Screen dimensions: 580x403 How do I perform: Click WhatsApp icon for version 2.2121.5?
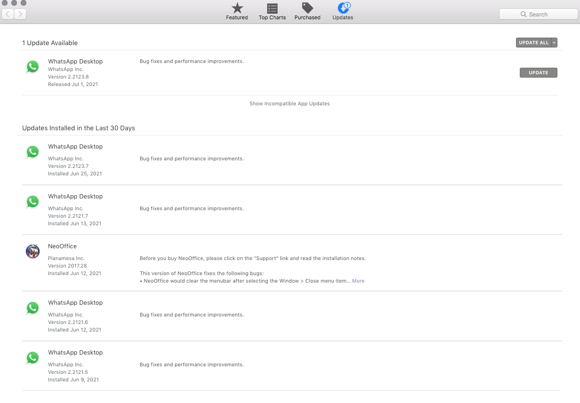click(32, 358)
